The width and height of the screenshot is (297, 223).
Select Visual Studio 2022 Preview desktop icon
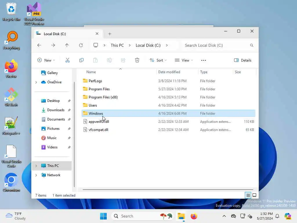point(34,14)
